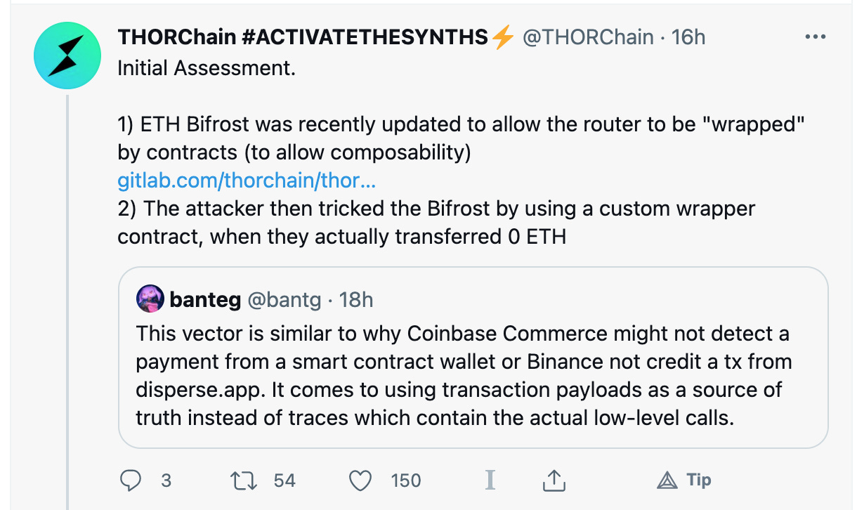The width and height of the screenshot is (857, 510).
Task: Click the @bantg handle in quote
Action: (x=284, y=301)
